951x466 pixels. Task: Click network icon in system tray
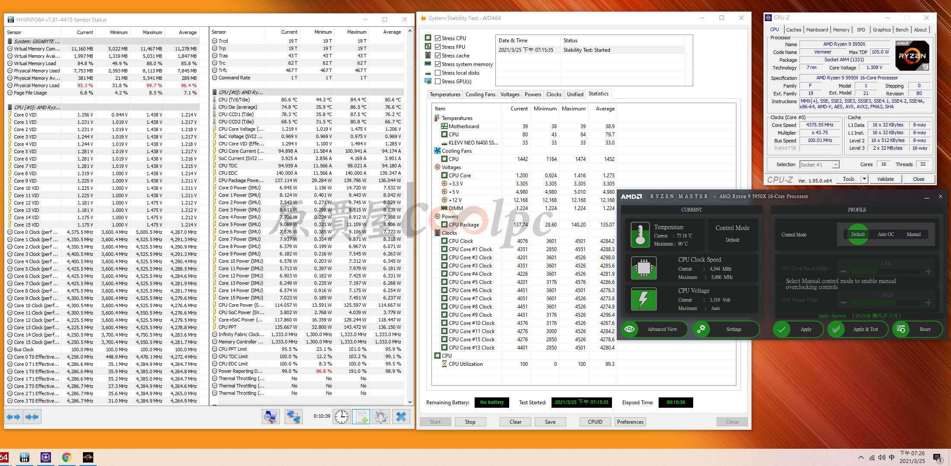tap(872, 457)
